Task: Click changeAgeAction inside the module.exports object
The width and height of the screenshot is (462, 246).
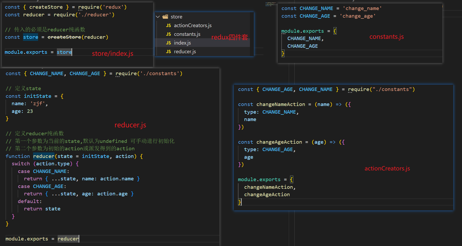Action: [267, 195]
